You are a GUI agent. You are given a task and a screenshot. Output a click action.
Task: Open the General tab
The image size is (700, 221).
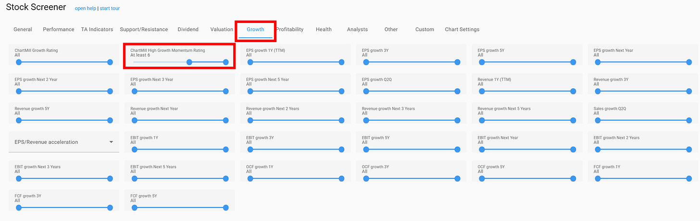23,29
